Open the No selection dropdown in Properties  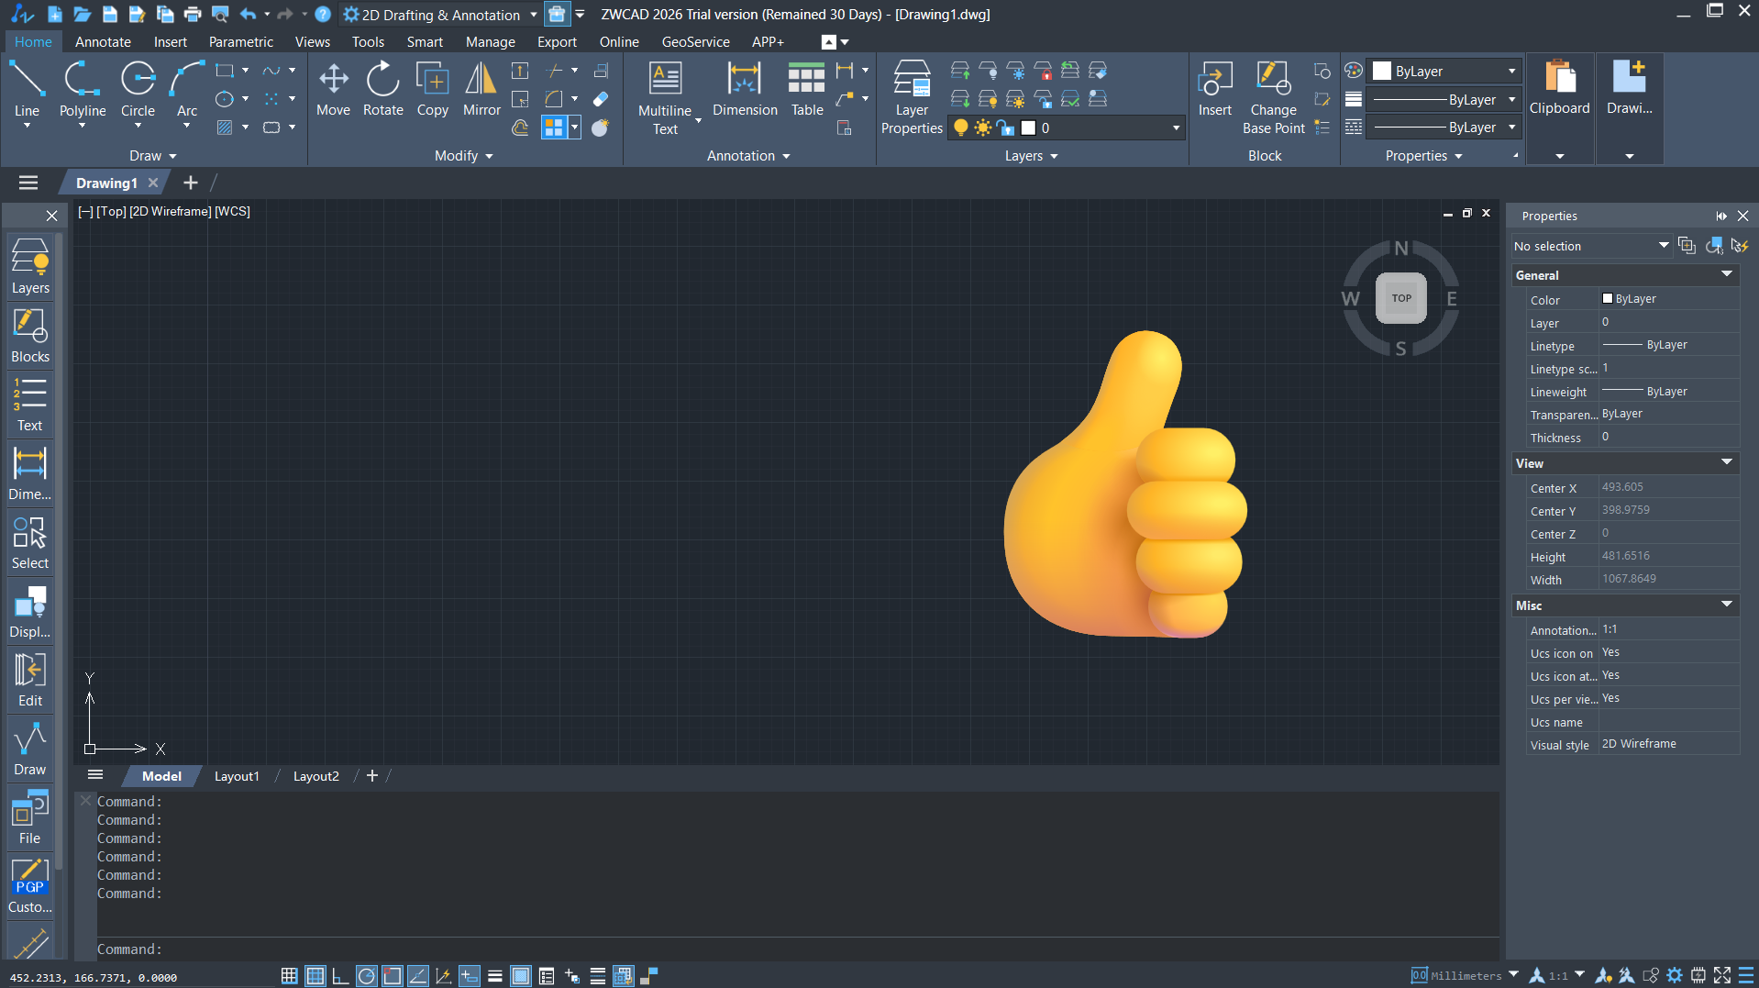coord(1591,246)
